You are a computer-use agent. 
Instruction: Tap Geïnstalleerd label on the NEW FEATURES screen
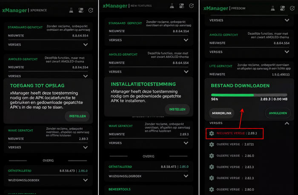(120, 167)
